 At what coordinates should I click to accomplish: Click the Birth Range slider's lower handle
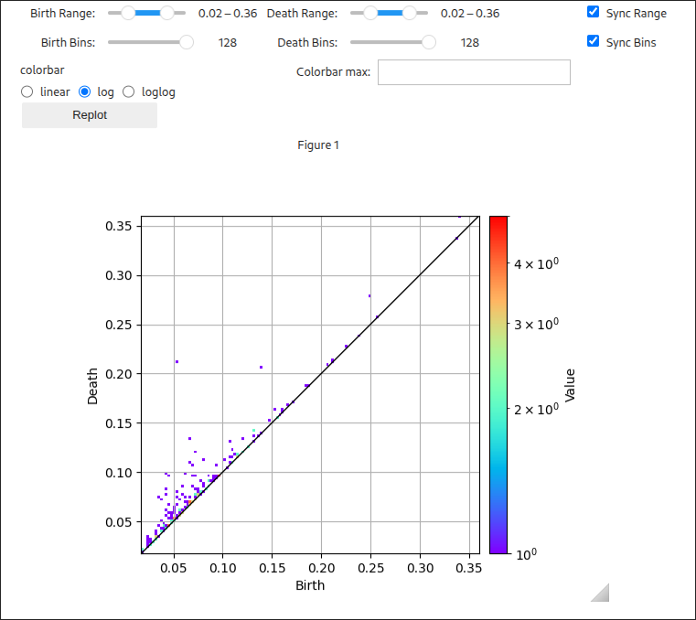point(128,14)
